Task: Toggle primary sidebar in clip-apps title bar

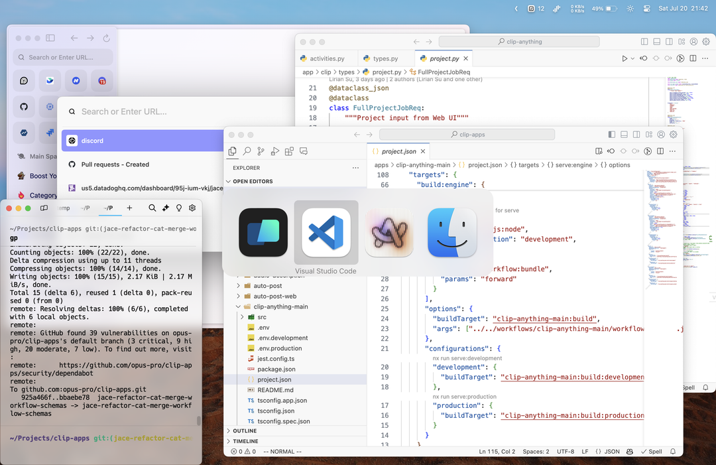Action: pyautogui.click(x=611, y=135)
